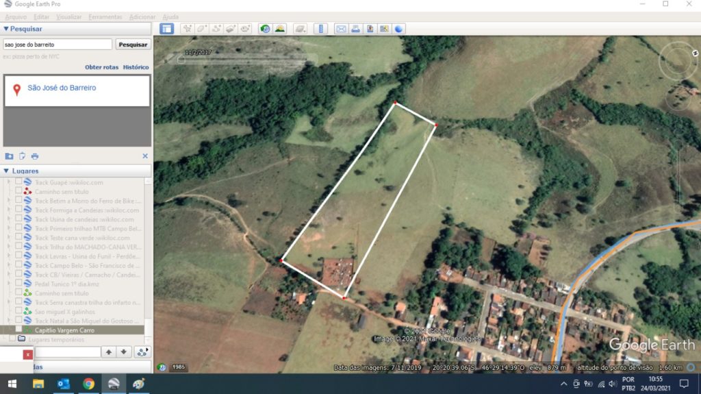
Task: Toggle sunlight across the landscape
Action: click(280, 29)
